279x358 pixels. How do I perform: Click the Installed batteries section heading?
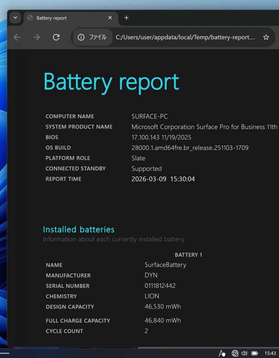click(x=79, y=229)
